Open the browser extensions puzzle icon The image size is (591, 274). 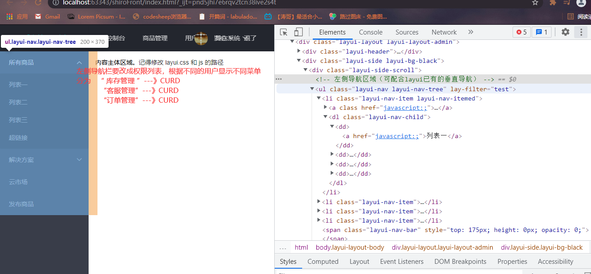coord(553,3)
